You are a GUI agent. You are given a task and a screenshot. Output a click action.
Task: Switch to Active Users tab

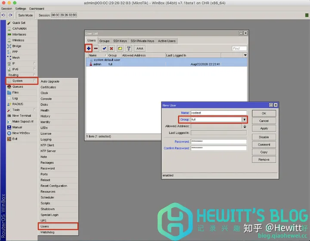pyautogui.click(x=167, y=41)
